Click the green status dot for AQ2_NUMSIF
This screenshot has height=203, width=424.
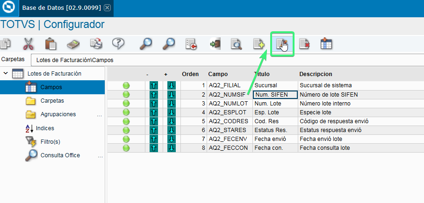126,94
